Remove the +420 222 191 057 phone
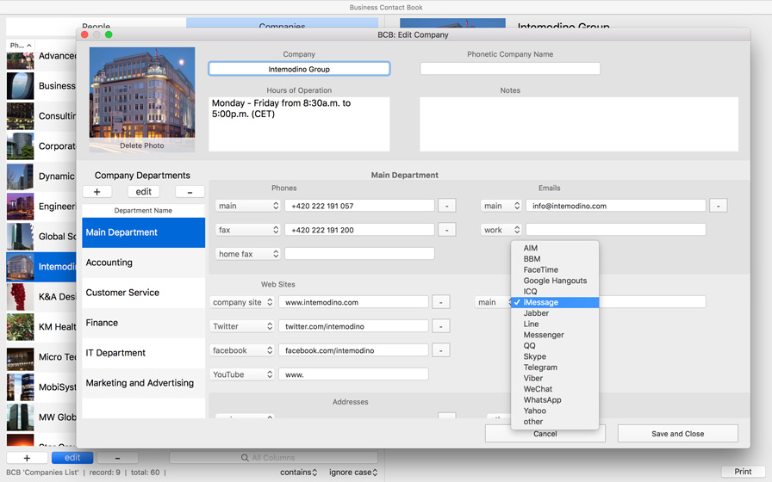The width and height of the screenshot is (772, 482). coord(446,206)
